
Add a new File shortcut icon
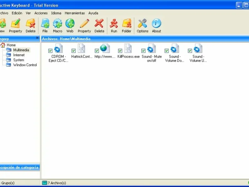45,23
